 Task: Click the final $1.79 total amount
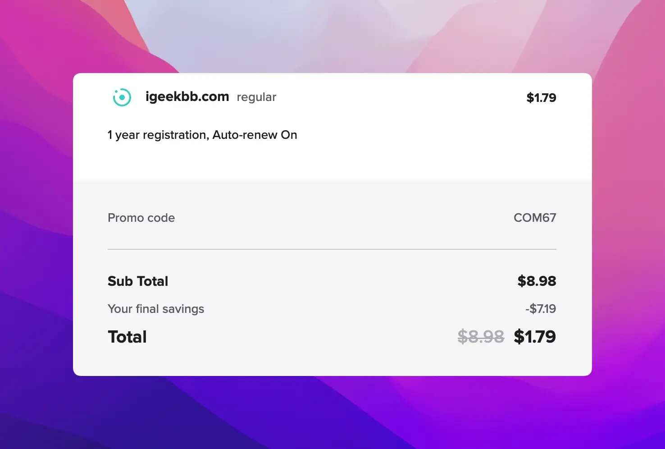[x=535, y=337]
